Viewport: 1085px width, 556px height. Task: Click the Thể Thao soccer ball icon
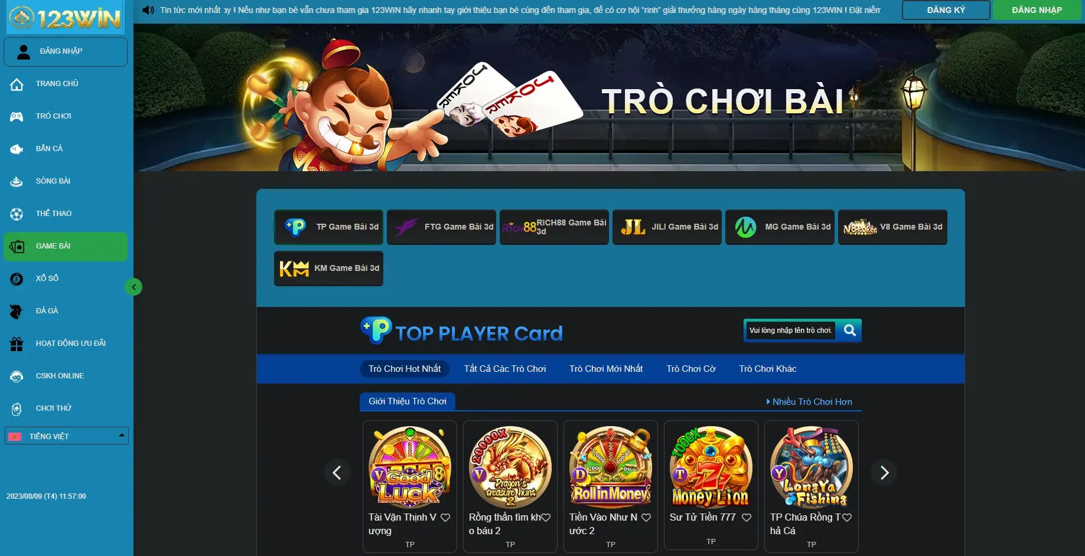17,214
